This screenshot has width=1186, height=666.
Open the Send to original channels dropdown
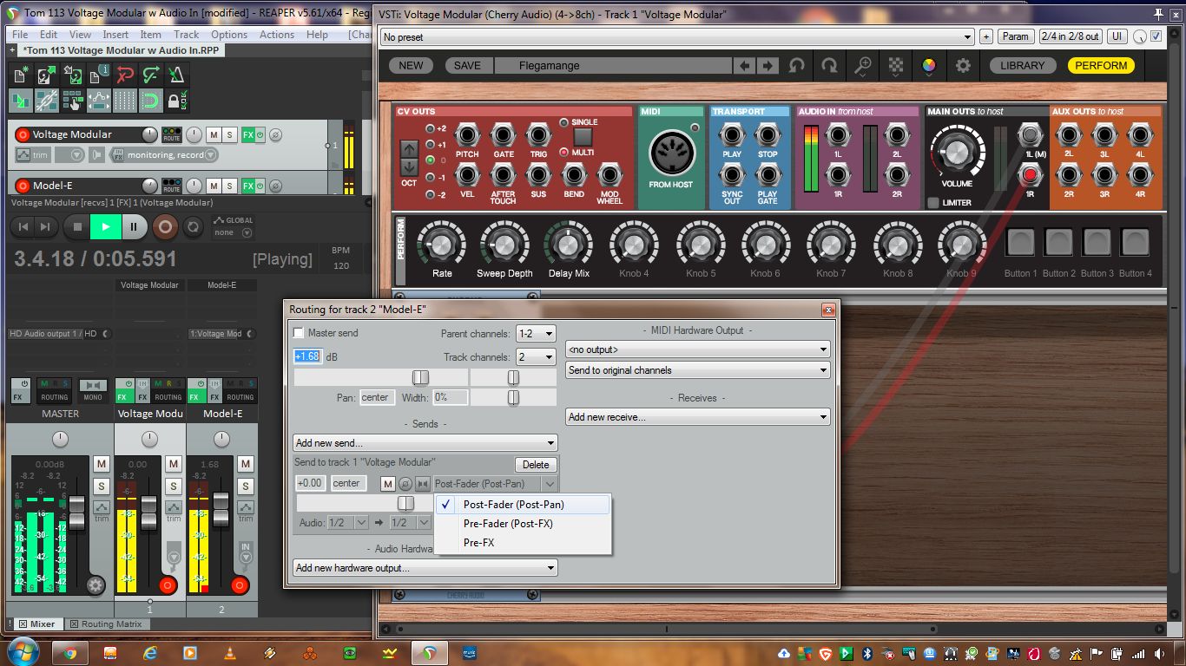[x=698, y=370]
